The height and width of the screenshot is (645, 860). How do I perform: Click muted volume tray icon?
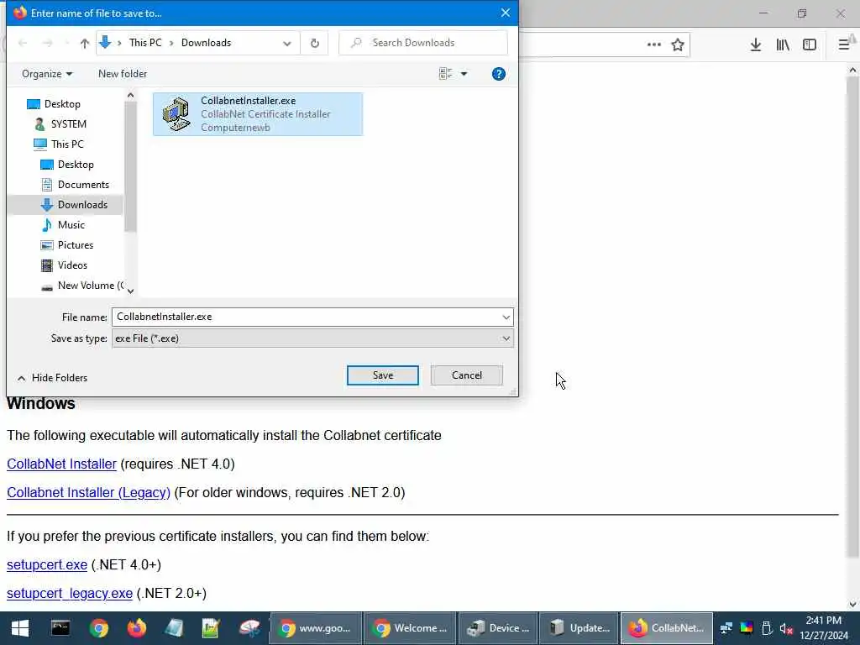click(x=786, y=628)
